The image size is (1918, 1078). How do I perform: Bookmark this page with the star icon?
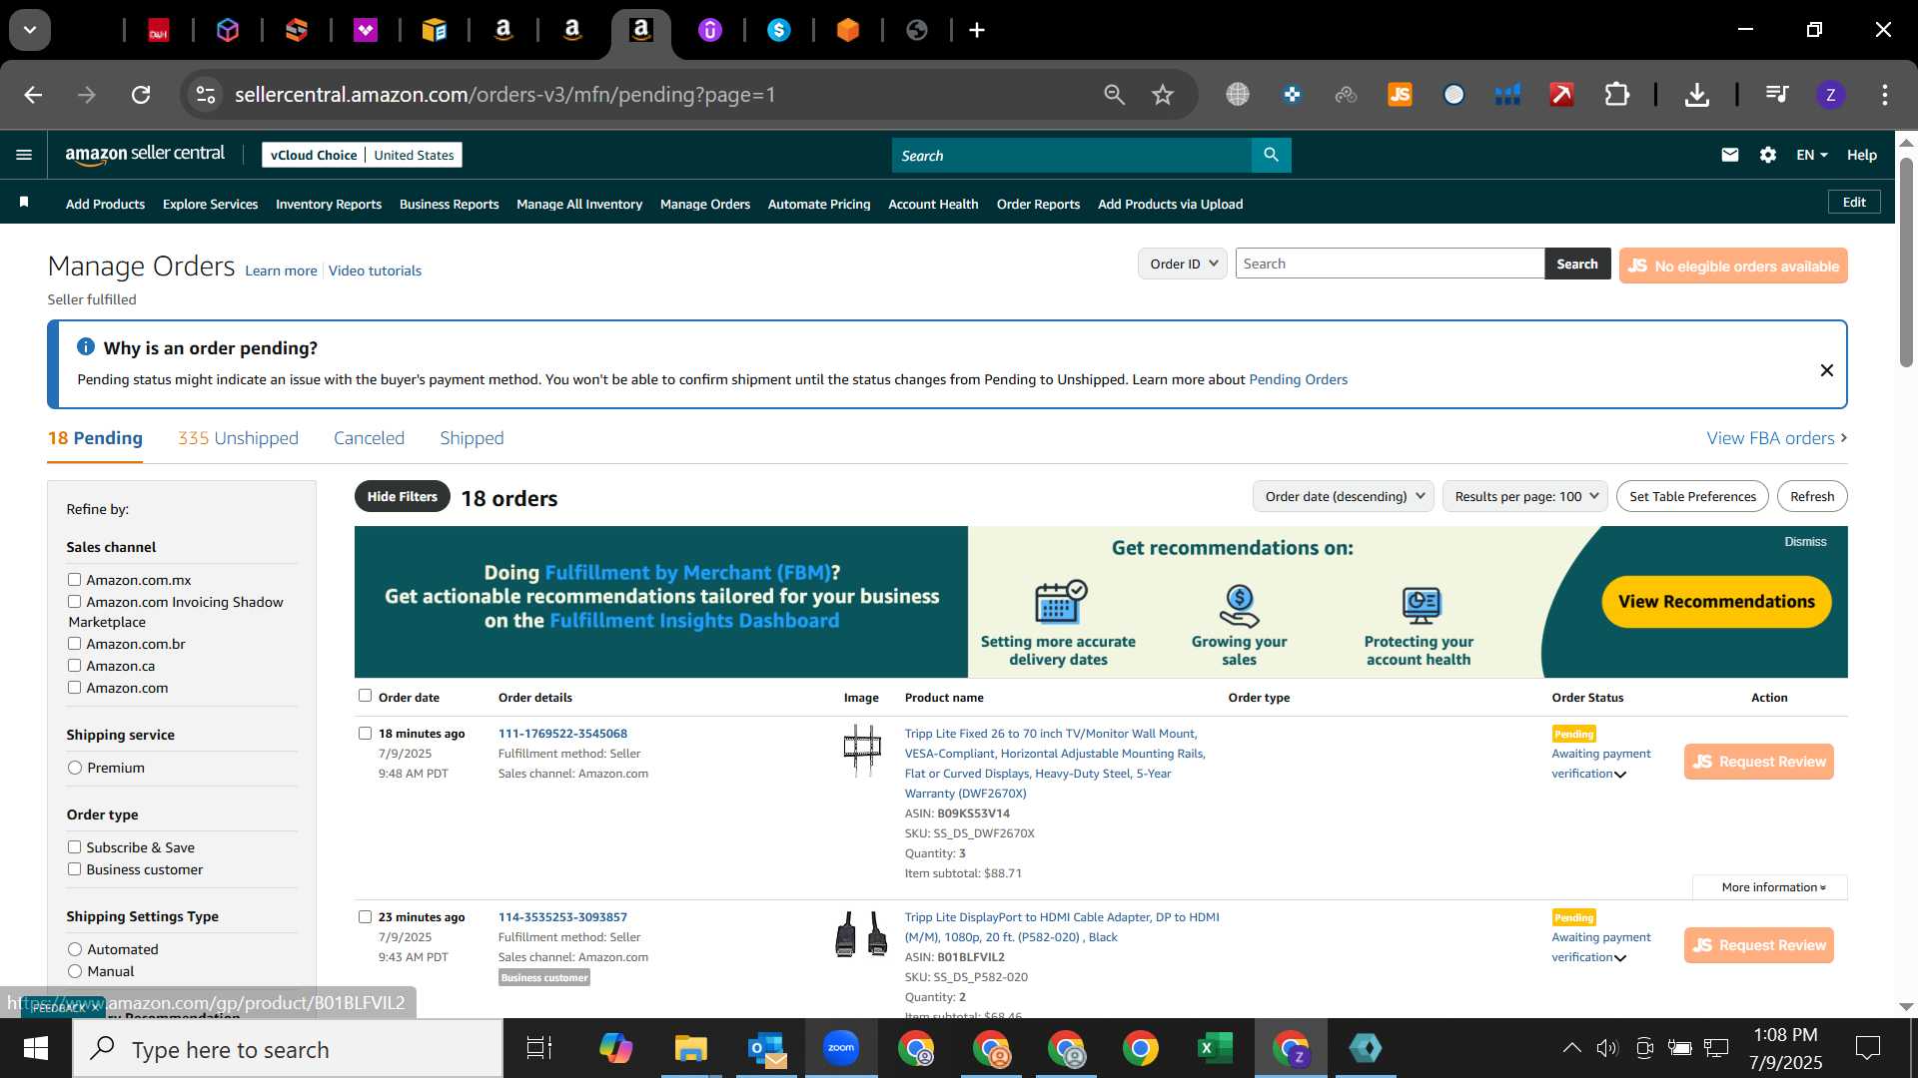pyautogui.click(x=1163, y=95)
